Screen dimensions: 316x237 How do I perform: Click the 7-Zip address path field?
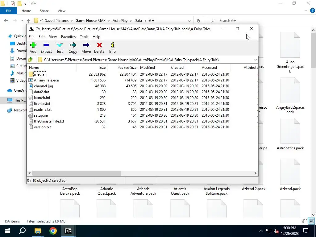[147, 60]
